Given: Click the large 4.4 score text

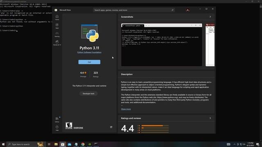Looking at the screenshot, I should click(x=127, y=128).
